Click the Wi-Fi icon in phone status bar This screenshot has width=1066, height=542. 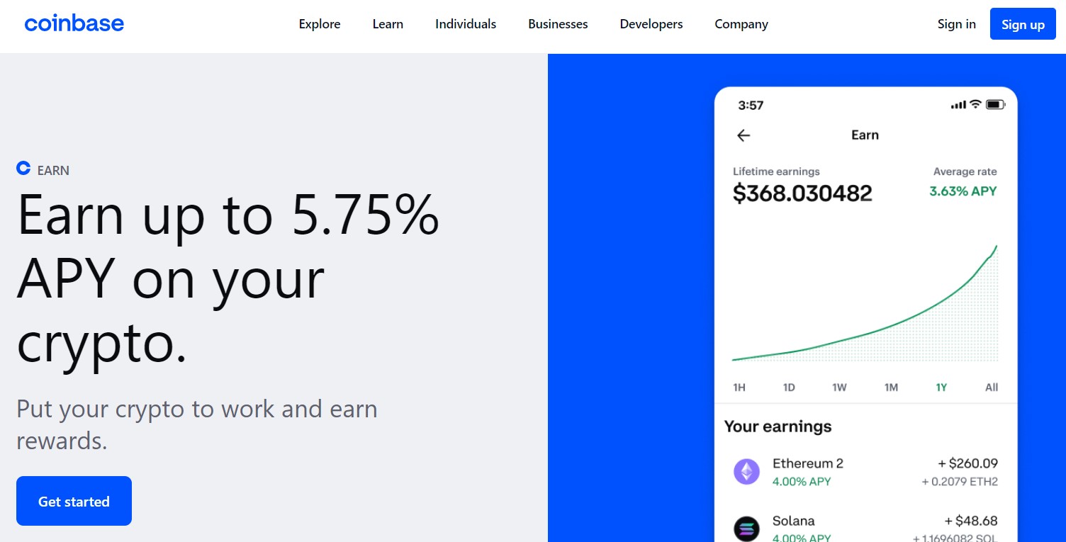click(976, 105)
